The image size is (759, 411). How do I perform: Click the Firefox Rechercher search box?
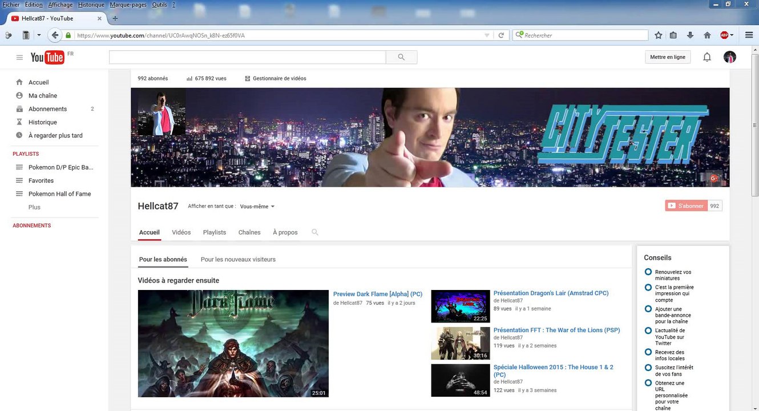tap(580, 35)
